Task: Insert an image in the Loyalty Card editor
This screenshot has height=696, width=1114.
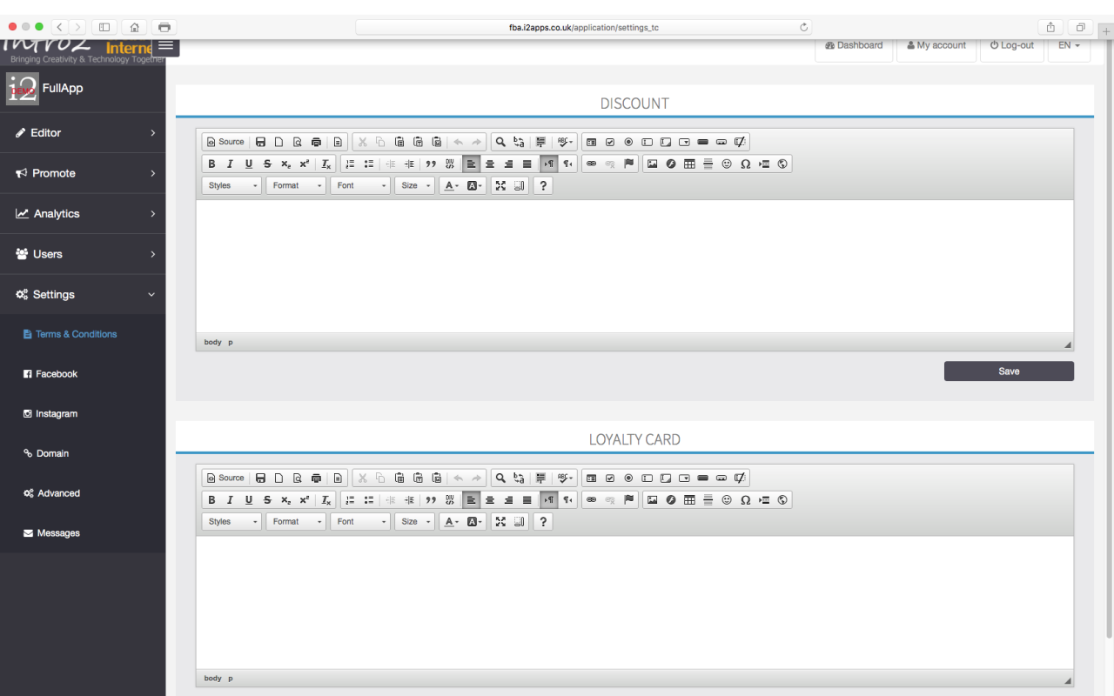Action: click(x=652, y=500)
